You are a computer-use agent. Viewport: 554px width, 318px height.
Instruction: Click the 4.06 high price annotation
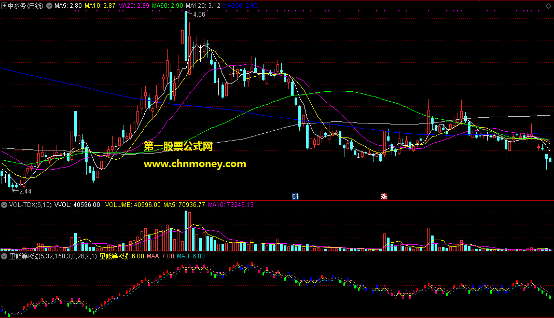point(199,15)
